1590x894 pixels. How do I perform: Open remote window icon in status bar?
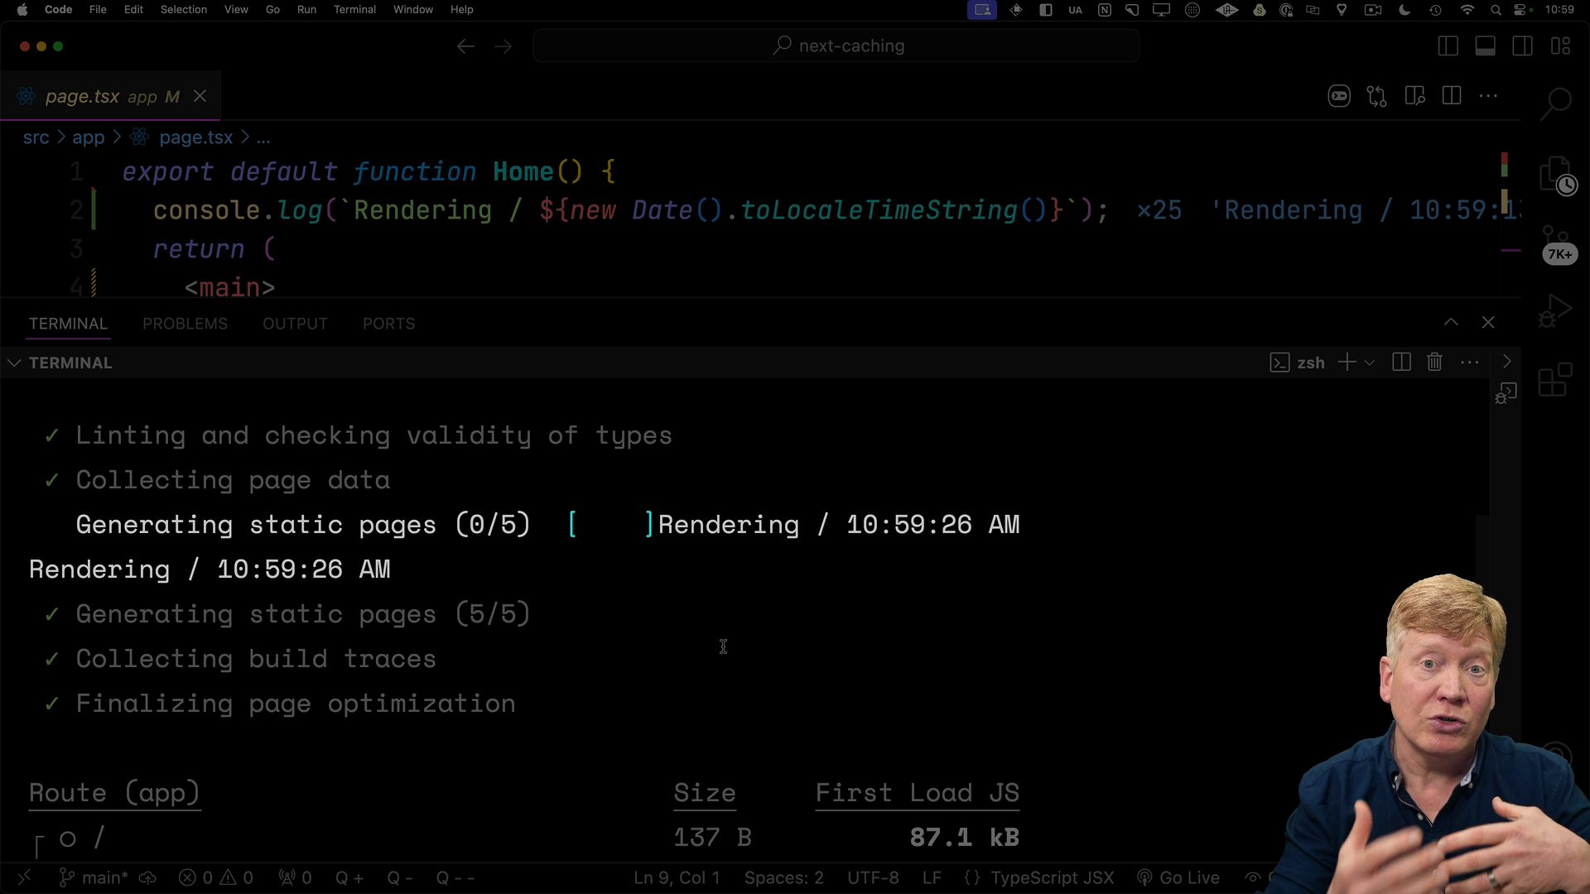(x=24, y=877)
